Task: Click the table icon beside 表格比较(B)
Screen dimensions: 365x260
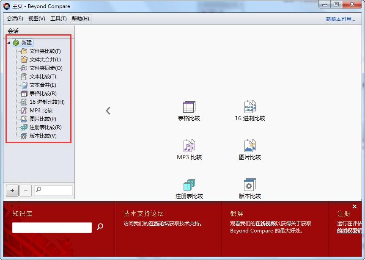Action: click(24, 94)
